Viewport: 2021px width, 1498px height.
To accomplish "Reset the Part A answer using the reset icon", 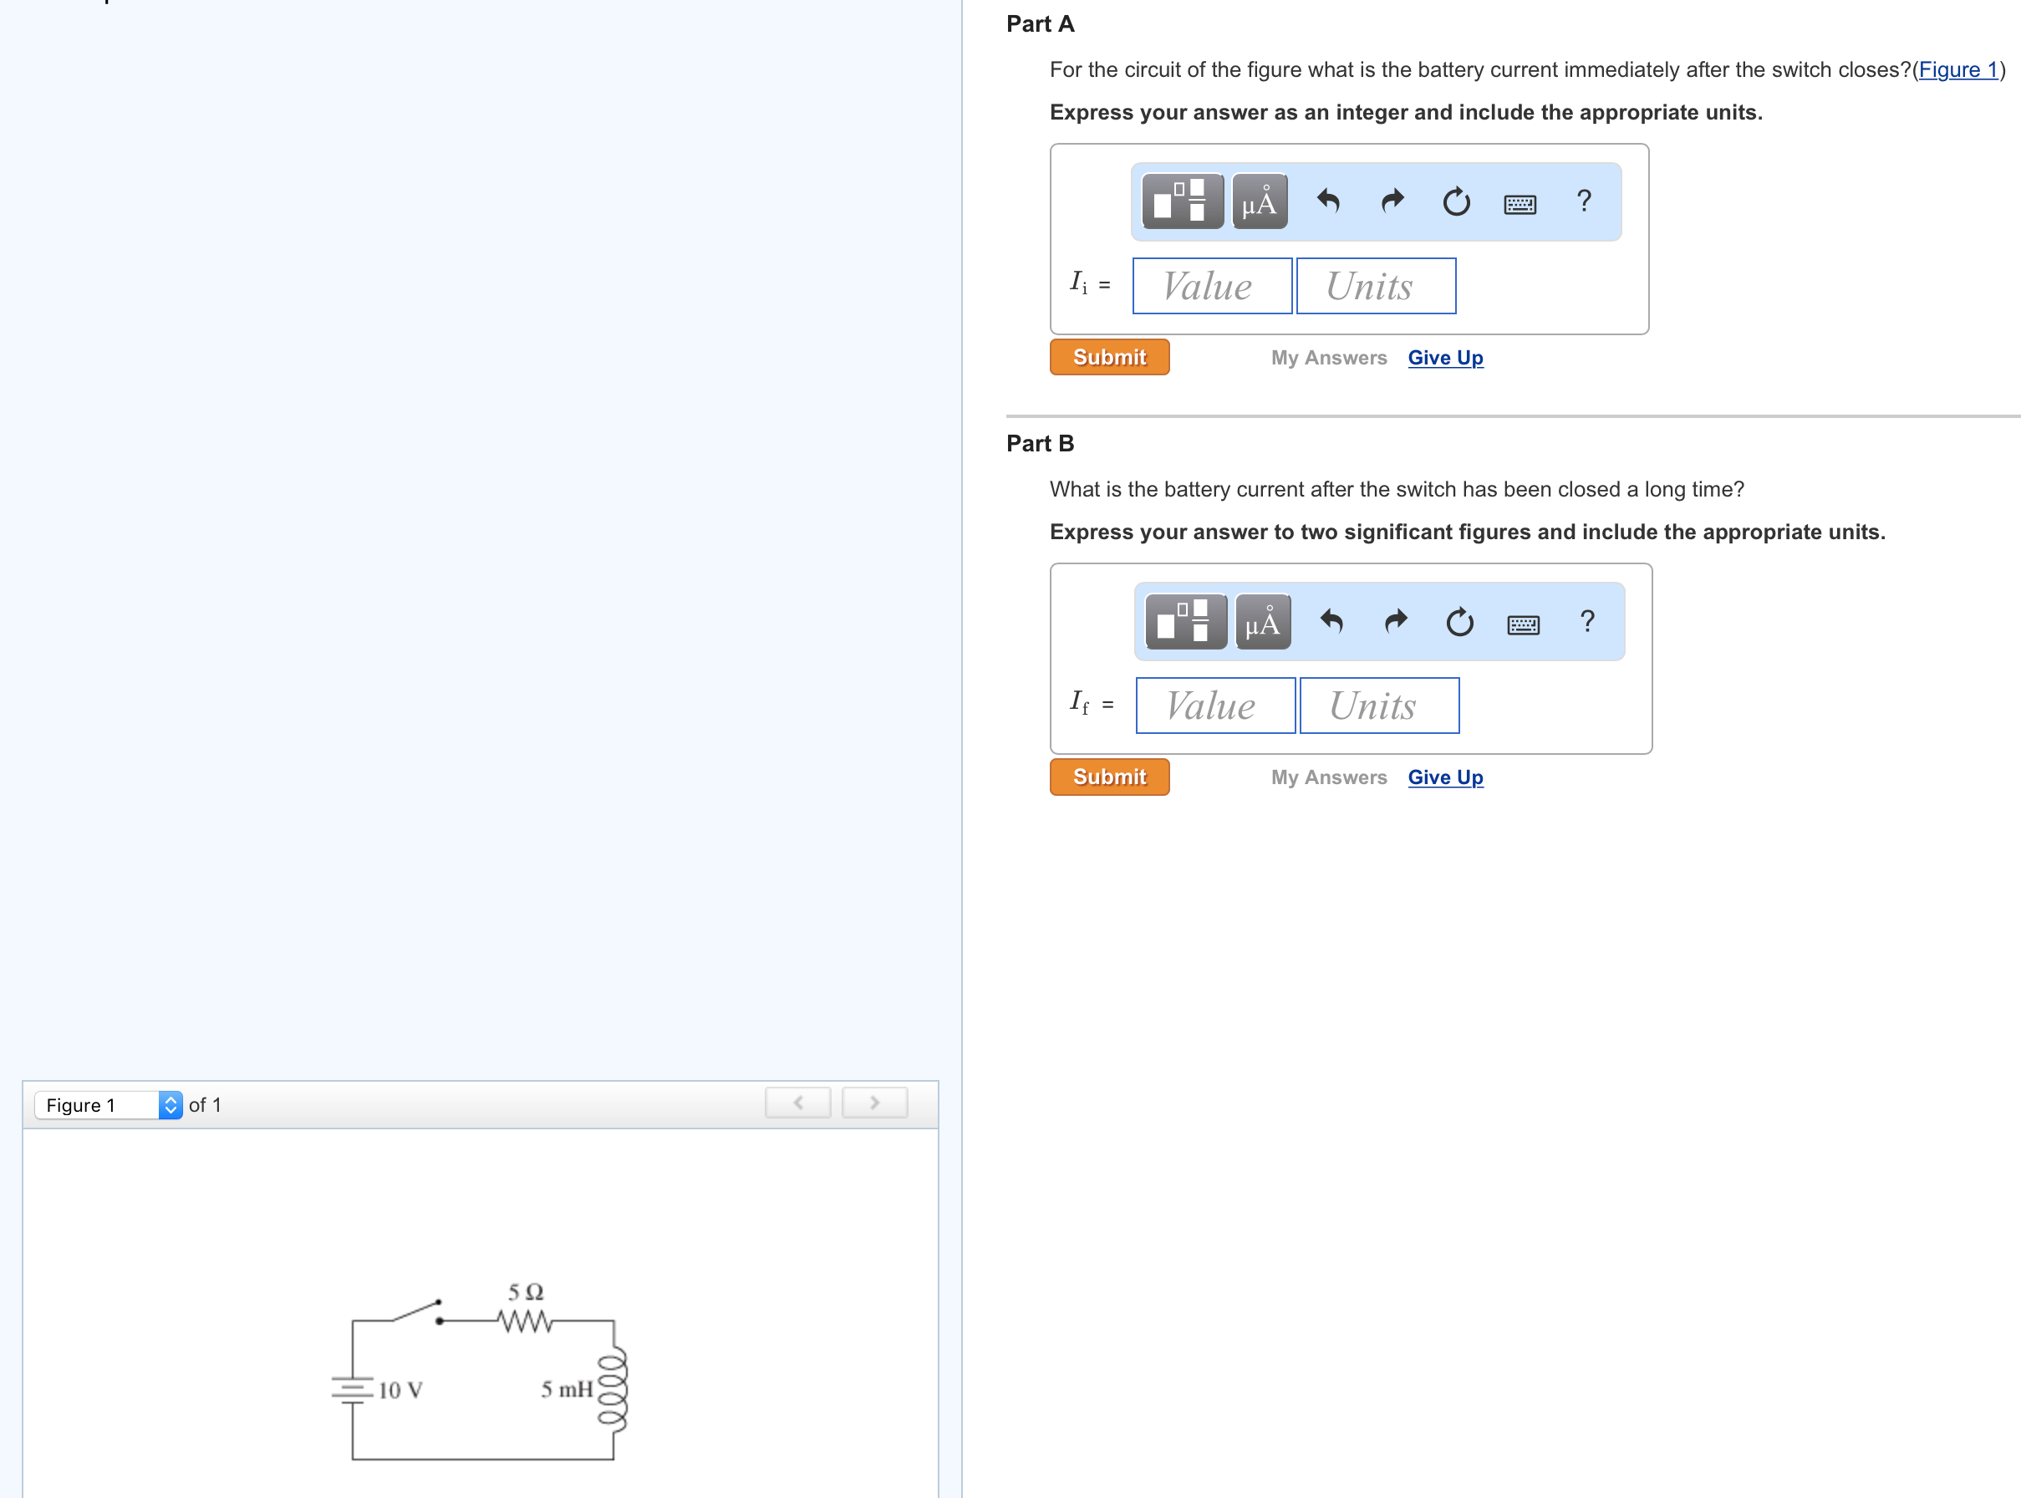I will point(1455,201).
